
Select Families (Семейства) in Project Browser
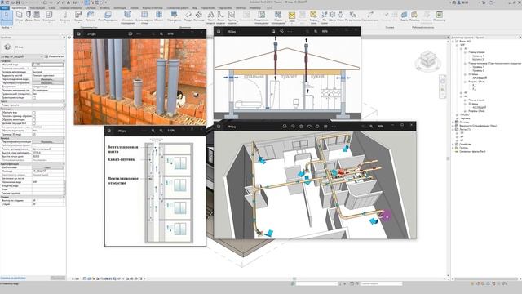coord(465,144)
